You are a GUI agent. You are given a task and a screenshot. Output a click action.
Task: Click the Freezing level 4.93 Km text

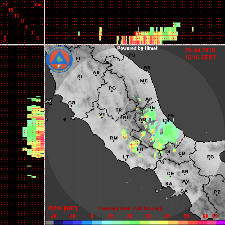pos(130,208)
